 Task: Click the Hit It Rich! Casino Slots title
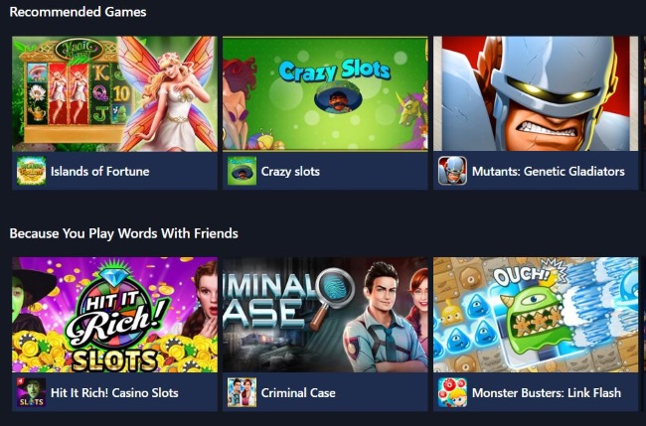coord(114,392)
